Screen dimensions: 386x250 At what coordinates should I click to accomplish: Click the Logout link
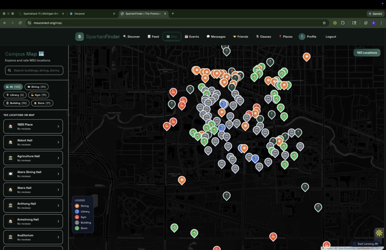[330, 37]
